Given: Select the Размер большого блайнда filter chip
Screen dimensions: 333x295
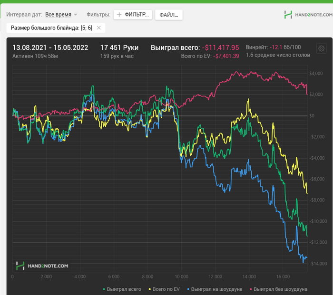Looking at the screenshot, I should [51, 28].
